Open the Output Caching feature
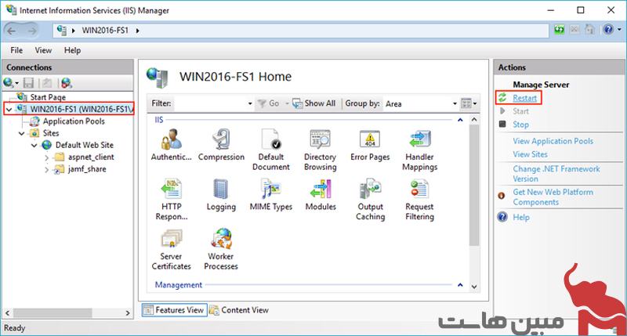The image size is (627, 336). [370, 200]
